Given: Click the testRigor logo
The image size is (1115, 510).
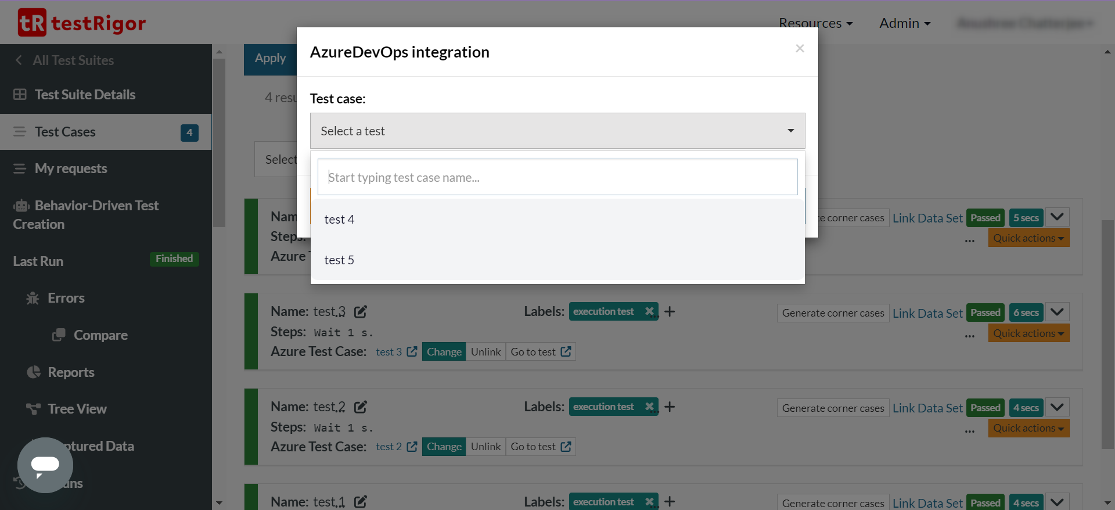Looking at the screenshot, I should coord(82,23).
